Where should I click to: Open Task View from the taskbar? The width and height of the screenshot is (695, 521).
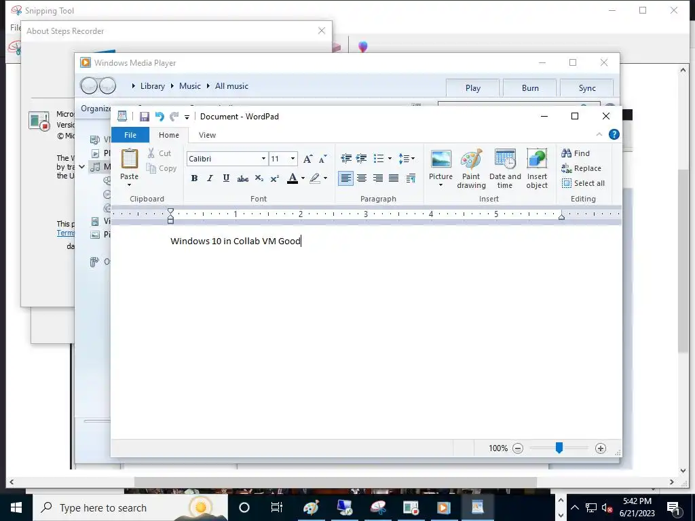tap(277, 507)
